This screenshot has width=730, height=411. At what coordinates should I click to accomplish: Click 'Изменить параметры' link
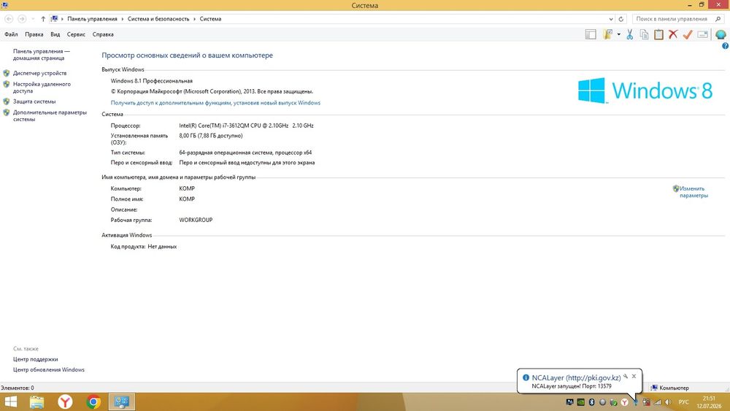[693, 192]
